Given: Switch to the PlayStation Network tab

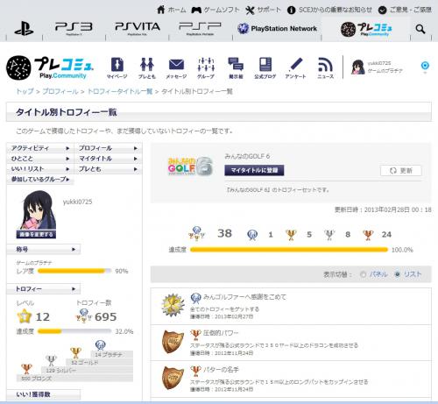Looking at the screenshot, I should click(x=277, y=29).
